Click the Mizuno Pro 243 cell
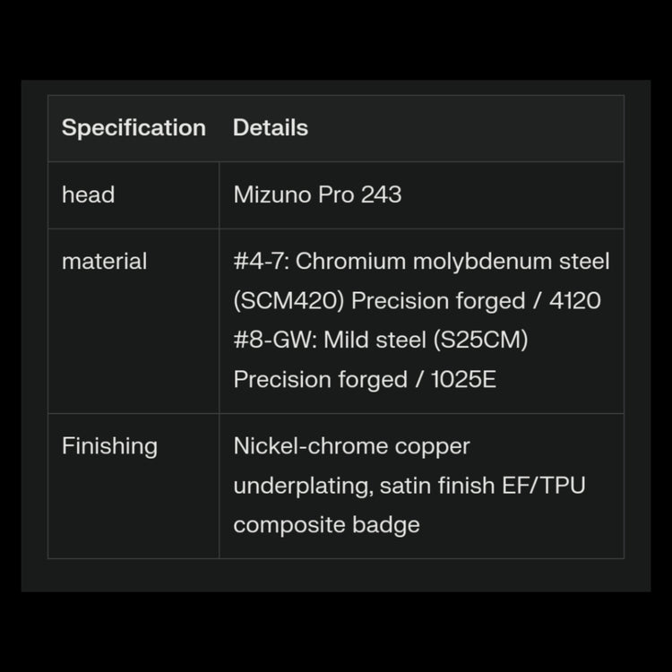This screenshot has height=672, width=672. pos(317,194)
